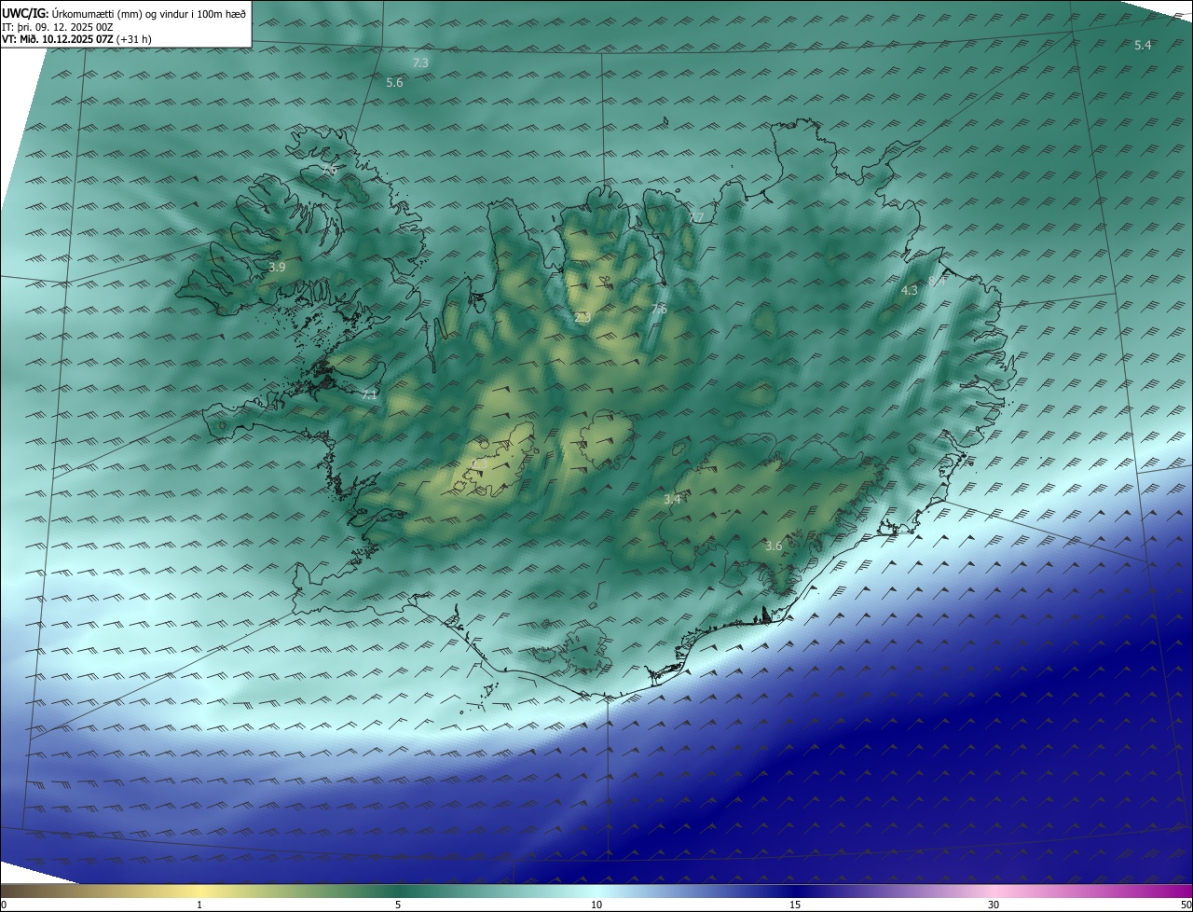Viewport: 1193px width, 912px height.
Task: Click the map value '3.9' in the Westfjords
Action: [x=277, y=267]
